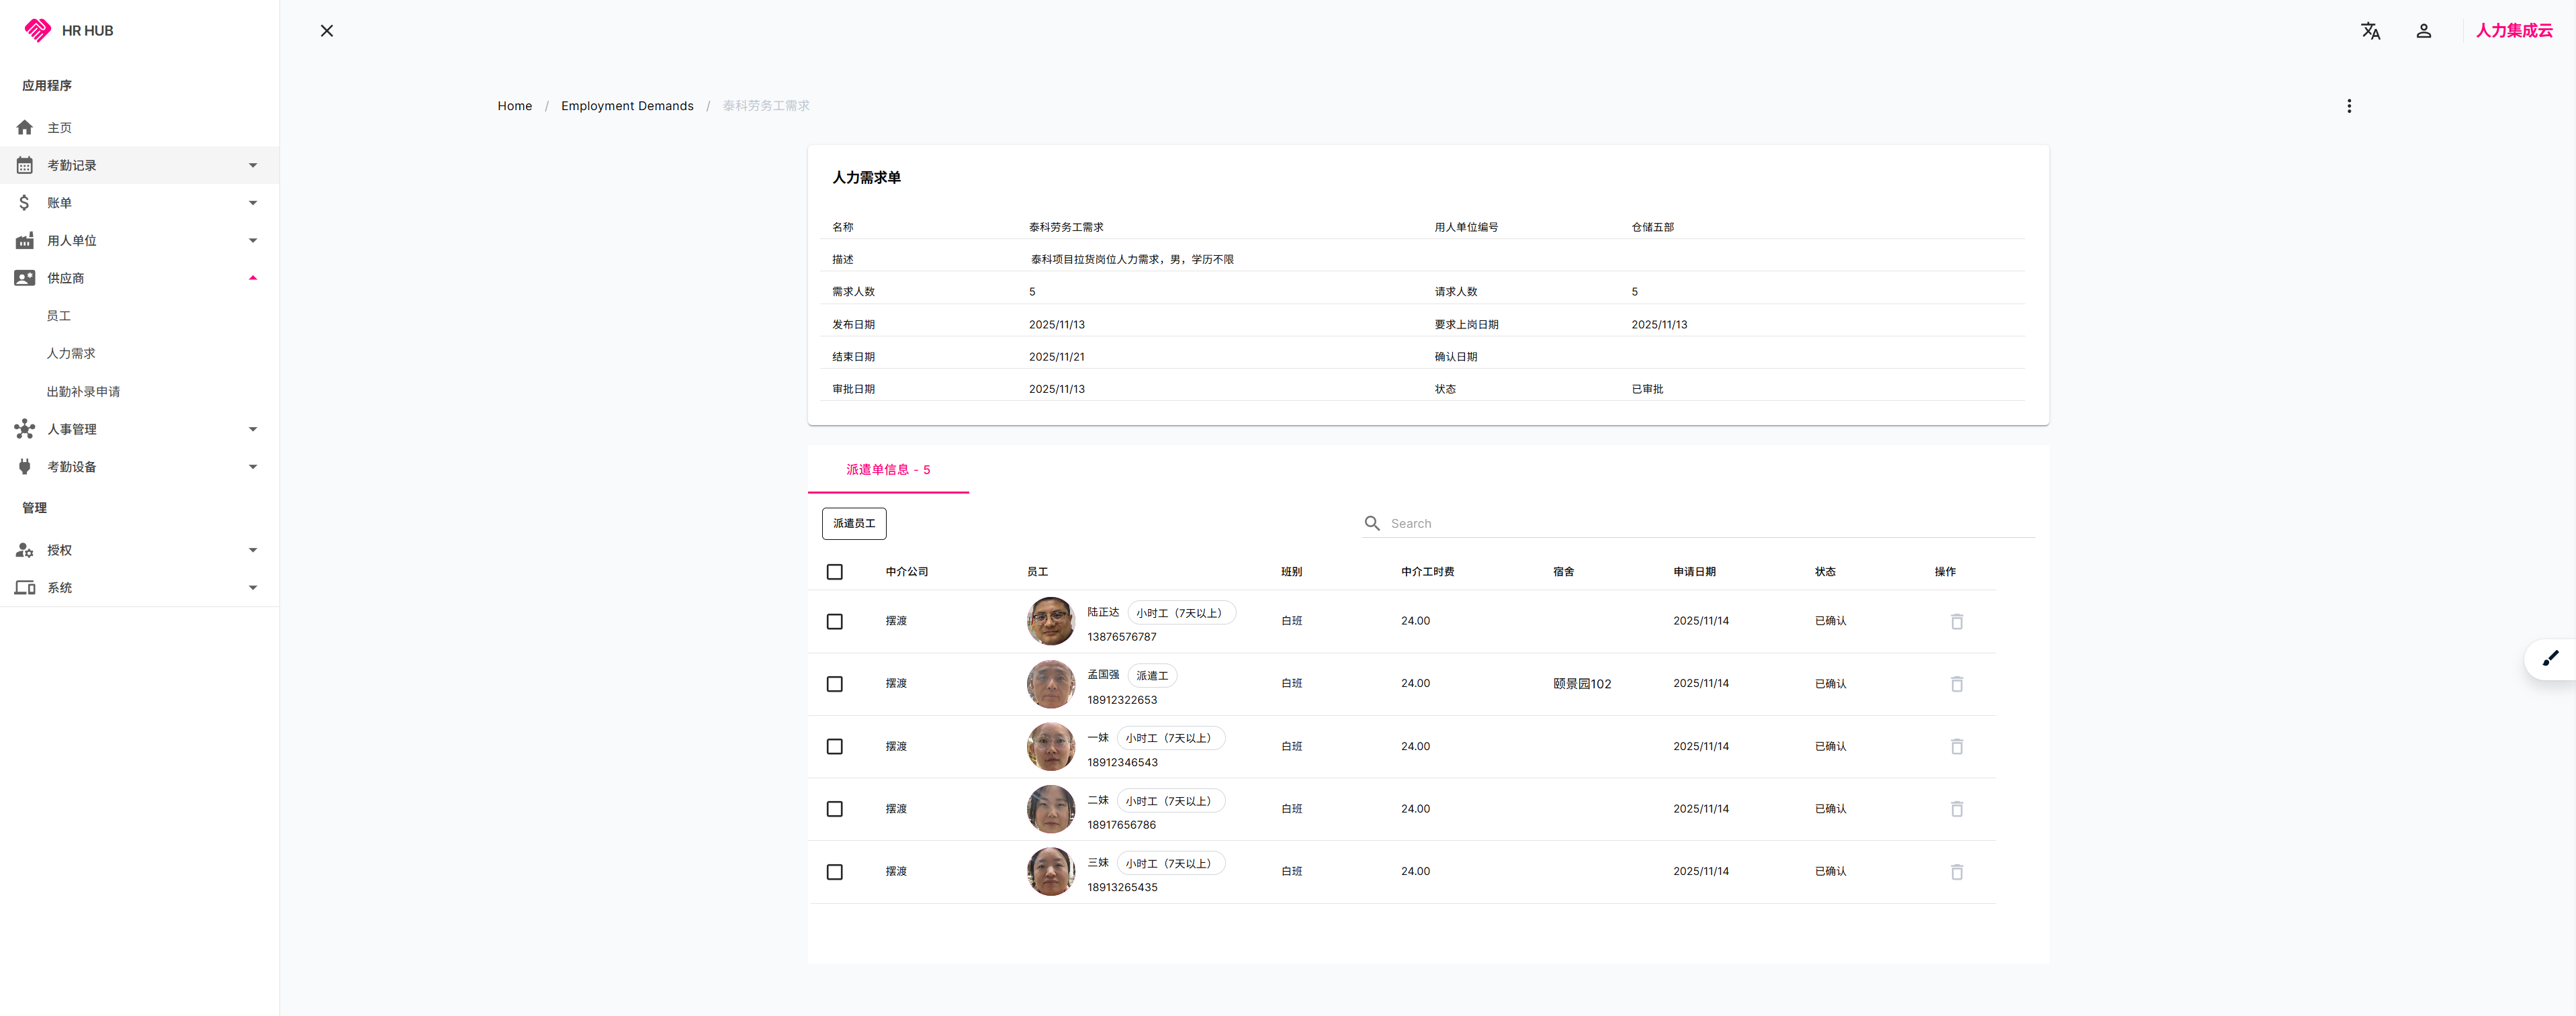2576x1016 pixels.
Task: Click the 主页 home icon
Action: (25, 128)
